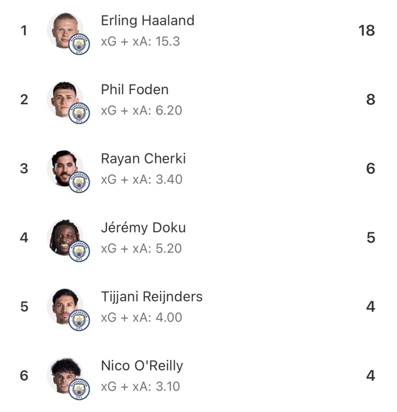The height and width of the screenshot is (412, 397).
Task: Open the Tijjani Reijnders name link
Action: 151,297
